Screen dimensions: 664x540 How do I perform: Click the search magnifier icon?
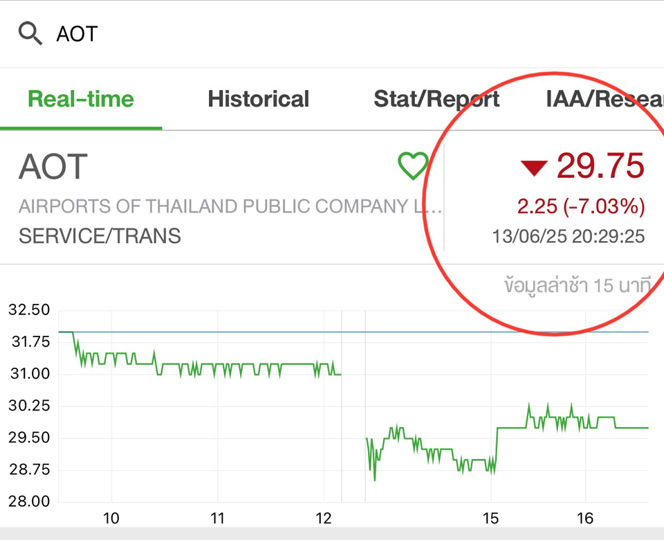30,34
